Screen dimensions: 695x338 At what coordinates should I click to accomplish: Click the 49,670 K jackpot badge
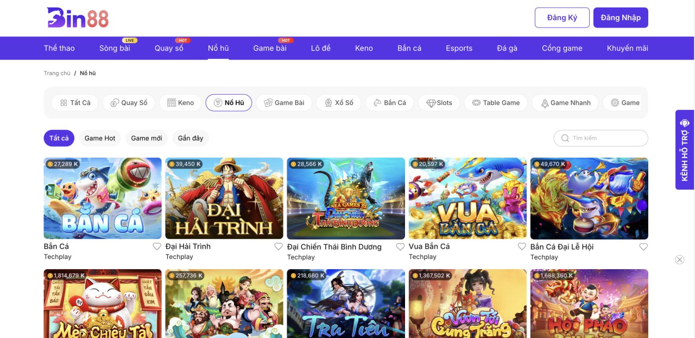[549, 164]
